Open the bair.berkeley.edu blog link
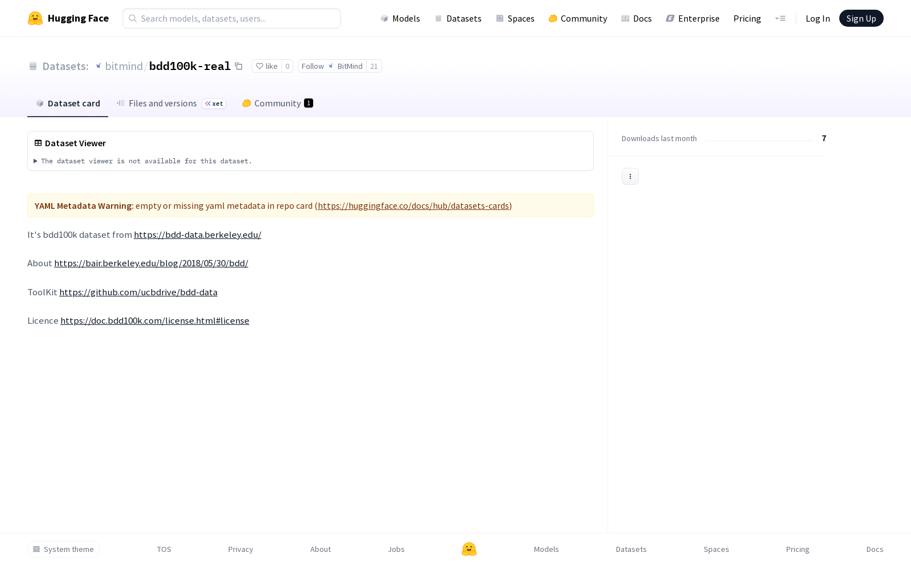Screen dimensions: 911x569 pyautogui.click(x=151, y=263)
